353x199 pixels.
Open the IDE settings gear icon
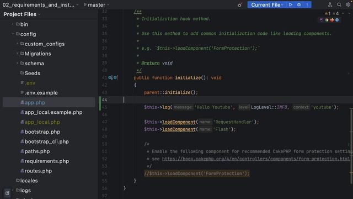[348, 5]
